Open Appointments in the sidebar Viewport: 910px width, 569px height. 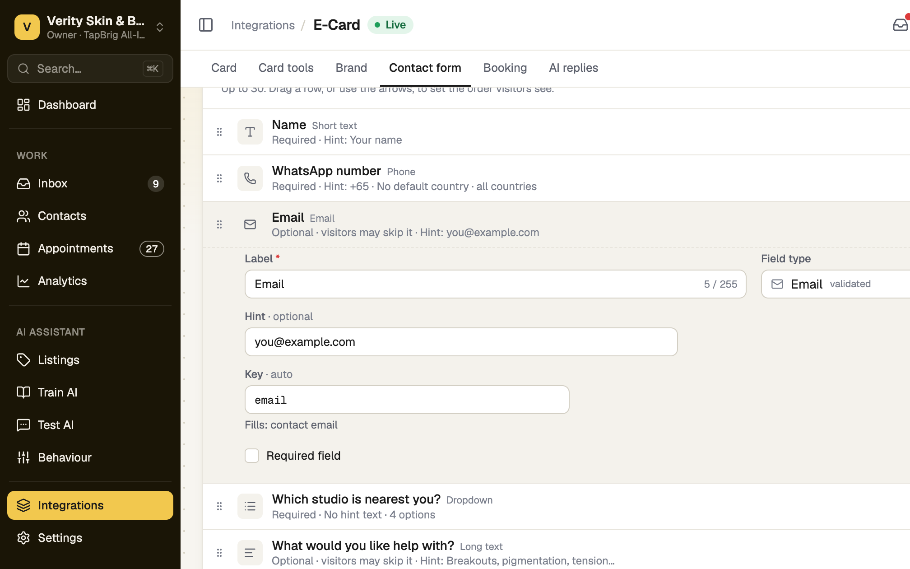90,248
